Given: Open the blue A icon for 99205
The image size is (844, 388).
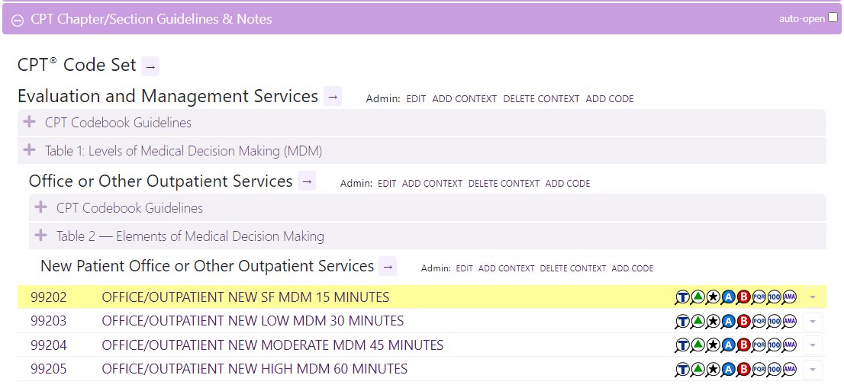Looking at the screenshot, I should [728, 369].
